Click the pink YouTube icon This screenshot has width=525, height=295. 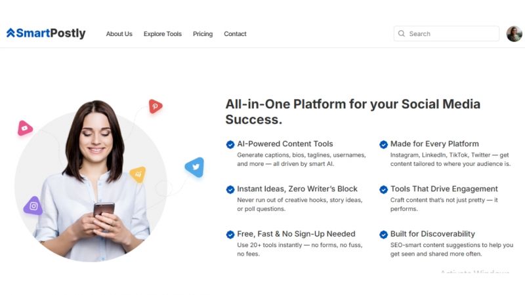(x=25, y=128)
